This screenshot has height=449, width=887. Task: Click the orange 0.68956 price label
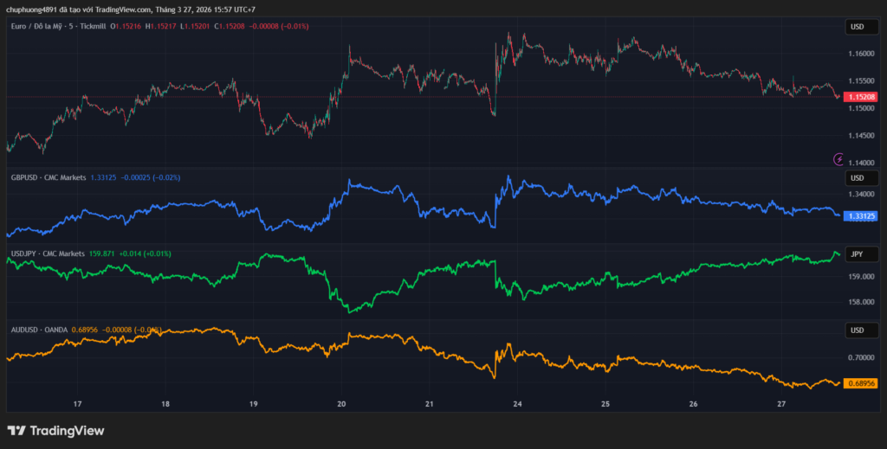(x=861, y=382)
